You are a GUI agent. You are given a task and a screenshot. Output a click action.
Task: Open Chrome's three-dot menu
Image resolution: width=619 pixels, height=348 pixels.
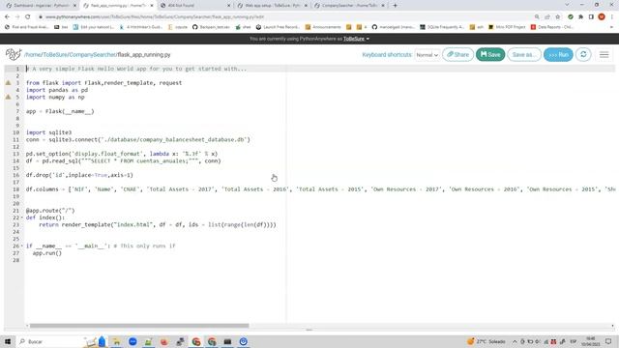point(612,17)
